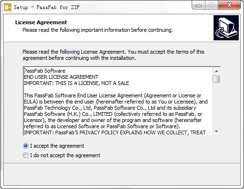The image size is (244, 189).
Task: Click the license scrollbar thumb handle
Action: [216, 79]
